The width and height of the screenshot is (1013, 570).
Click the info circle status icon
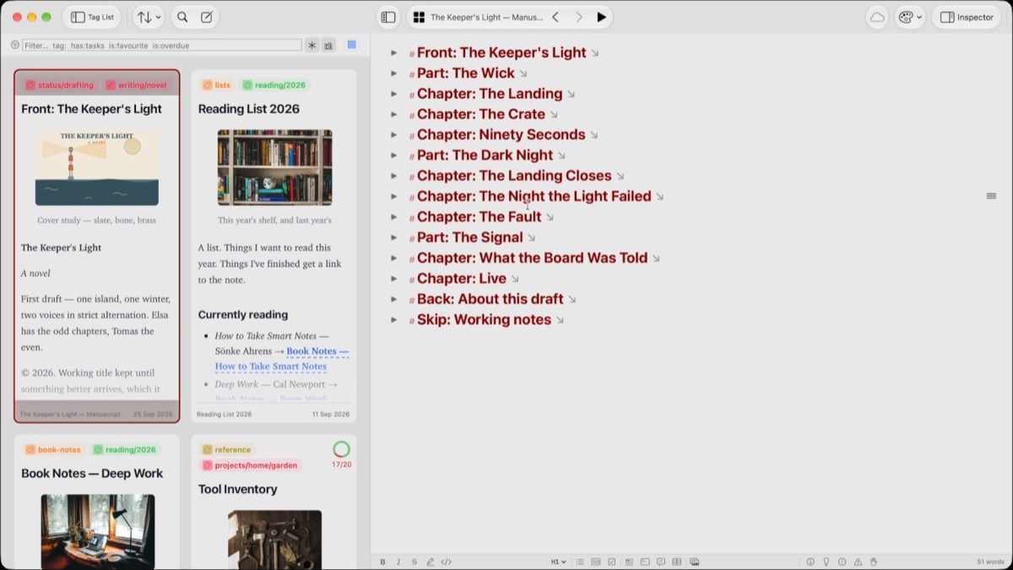tap(810, 562)
